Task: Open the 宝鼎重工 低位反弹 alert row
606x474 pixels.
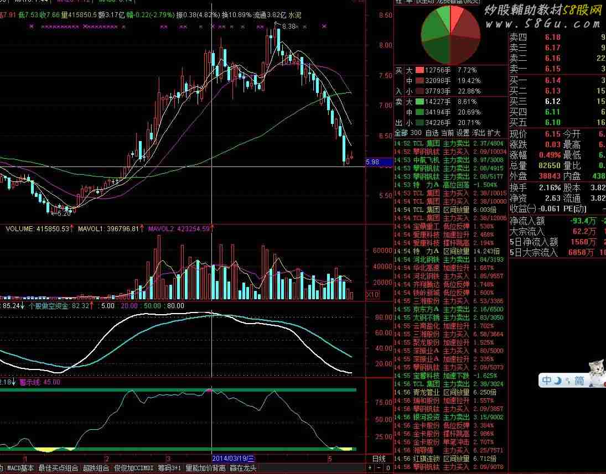Action: coord(450,226)
